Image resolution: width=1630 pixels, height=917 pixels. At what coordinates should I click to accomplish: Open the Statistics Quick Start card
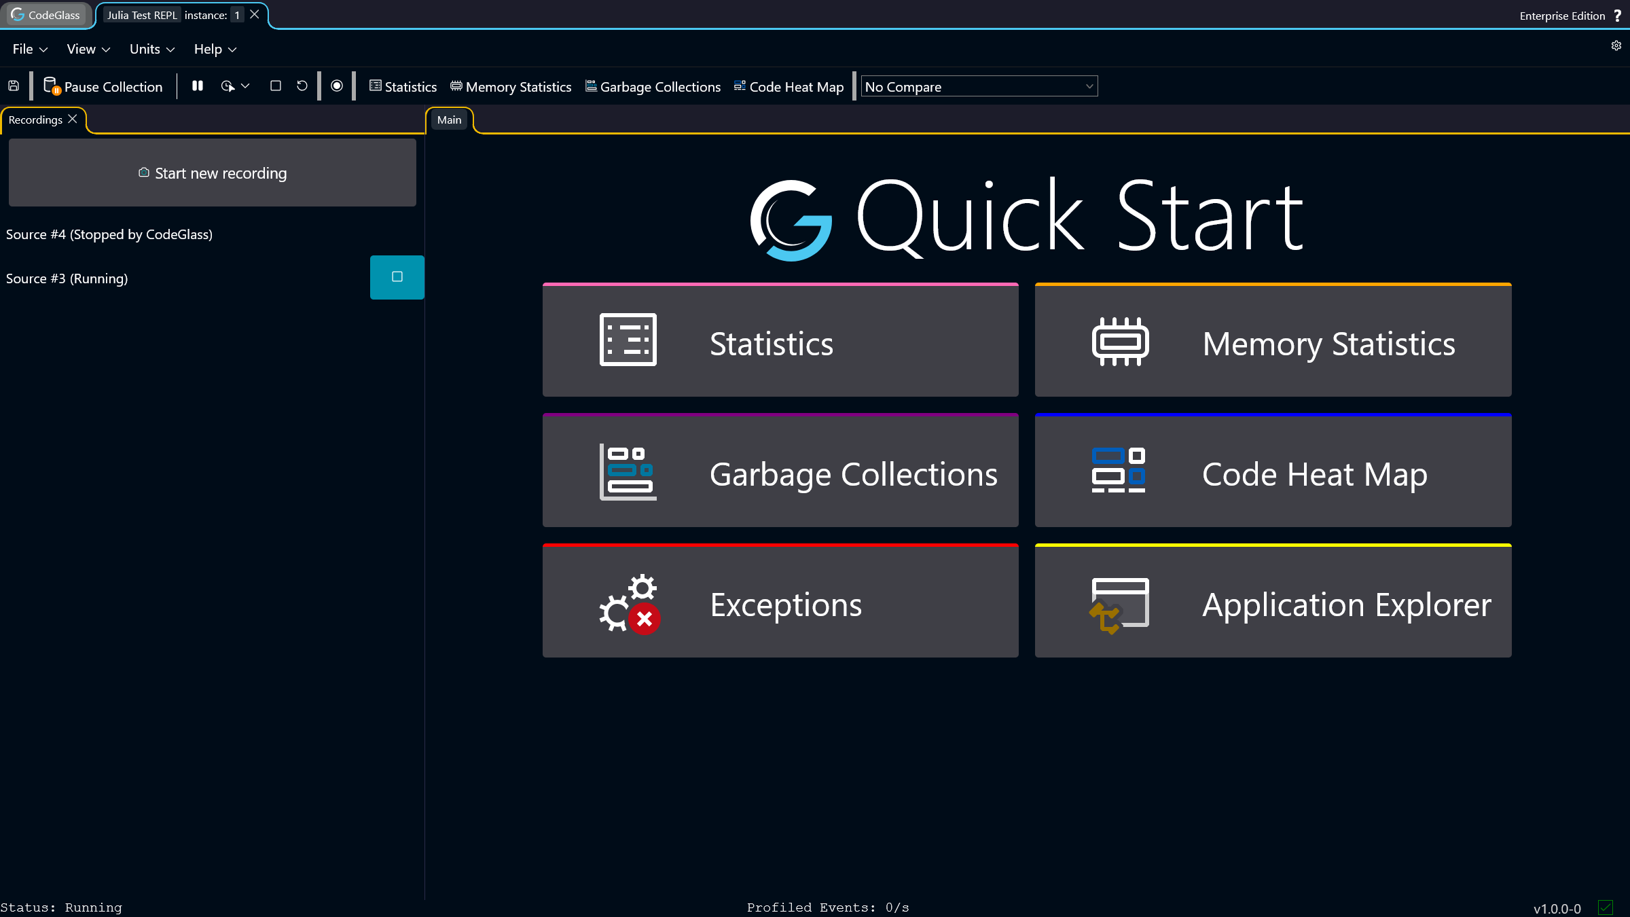780,340
